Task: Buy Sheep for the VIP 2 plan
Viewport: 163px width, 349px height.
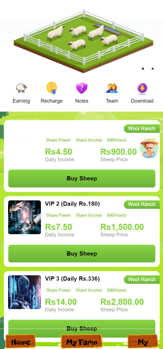Action: click(82, 254)
